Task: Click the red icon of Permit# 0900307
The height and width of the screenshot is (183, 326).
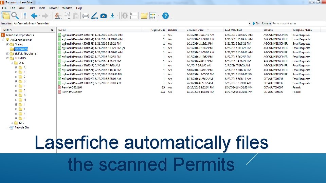Action: click(59, 92)
